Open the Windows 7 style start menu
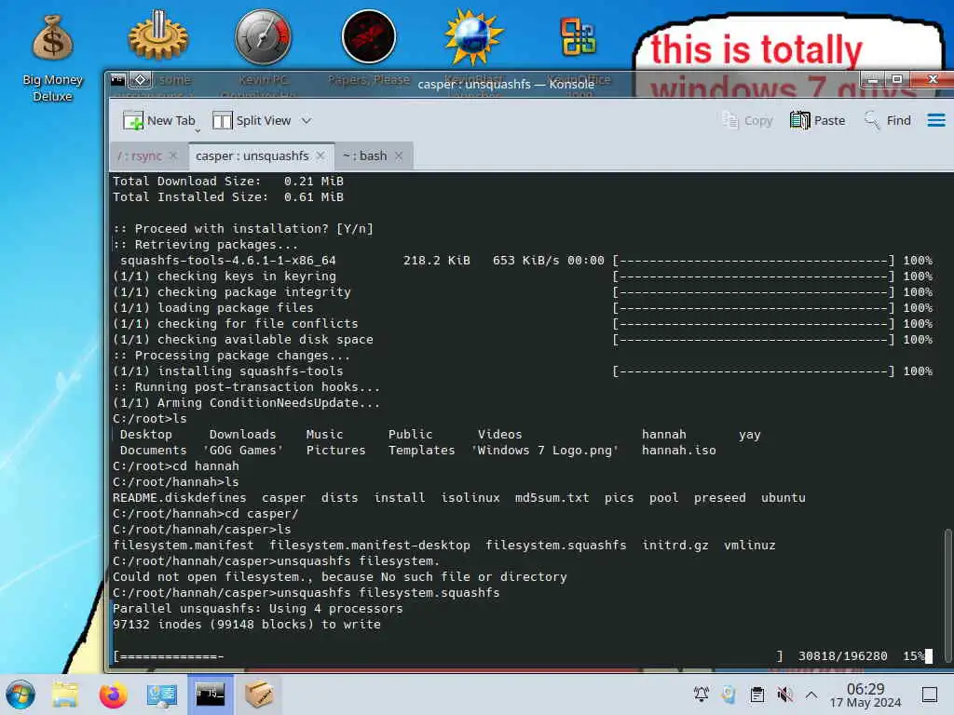Screen dimensions: 954x715 (20, 695)
